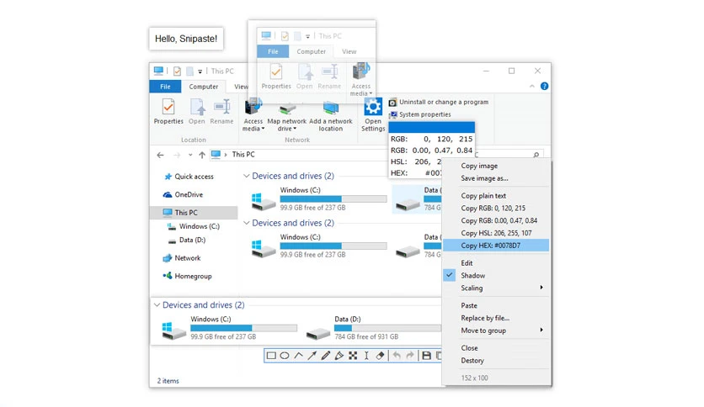The image size is (704, 407).
Task: Collapse the ribbon with the chevron
Action: (x=532, y=86)
